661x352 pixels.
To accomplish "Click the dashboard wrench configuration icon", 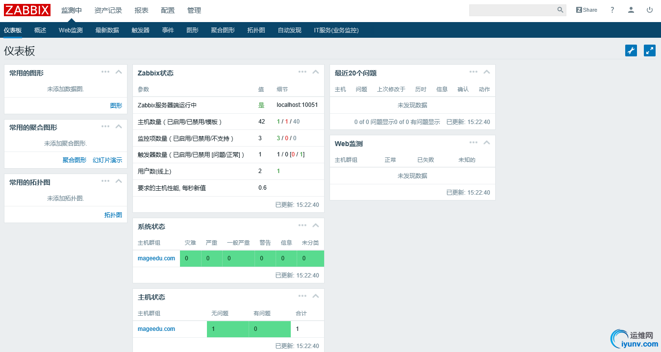I will [x=631, y=50].
